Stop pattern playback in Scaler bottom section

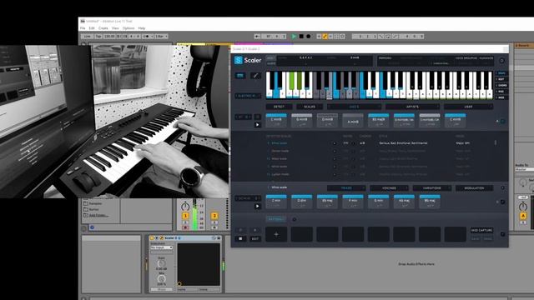coord(240,239)
